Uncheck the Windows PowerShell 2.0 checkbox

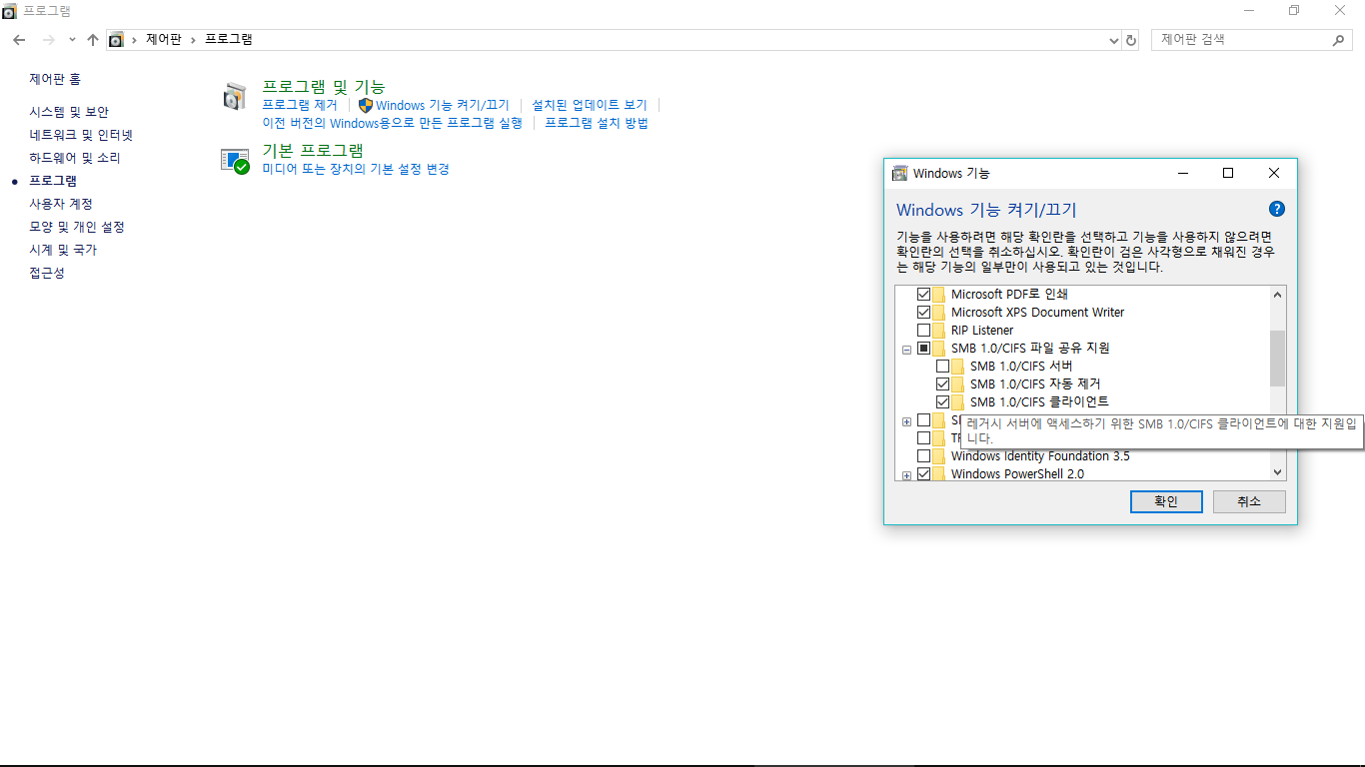coord(923,473)
